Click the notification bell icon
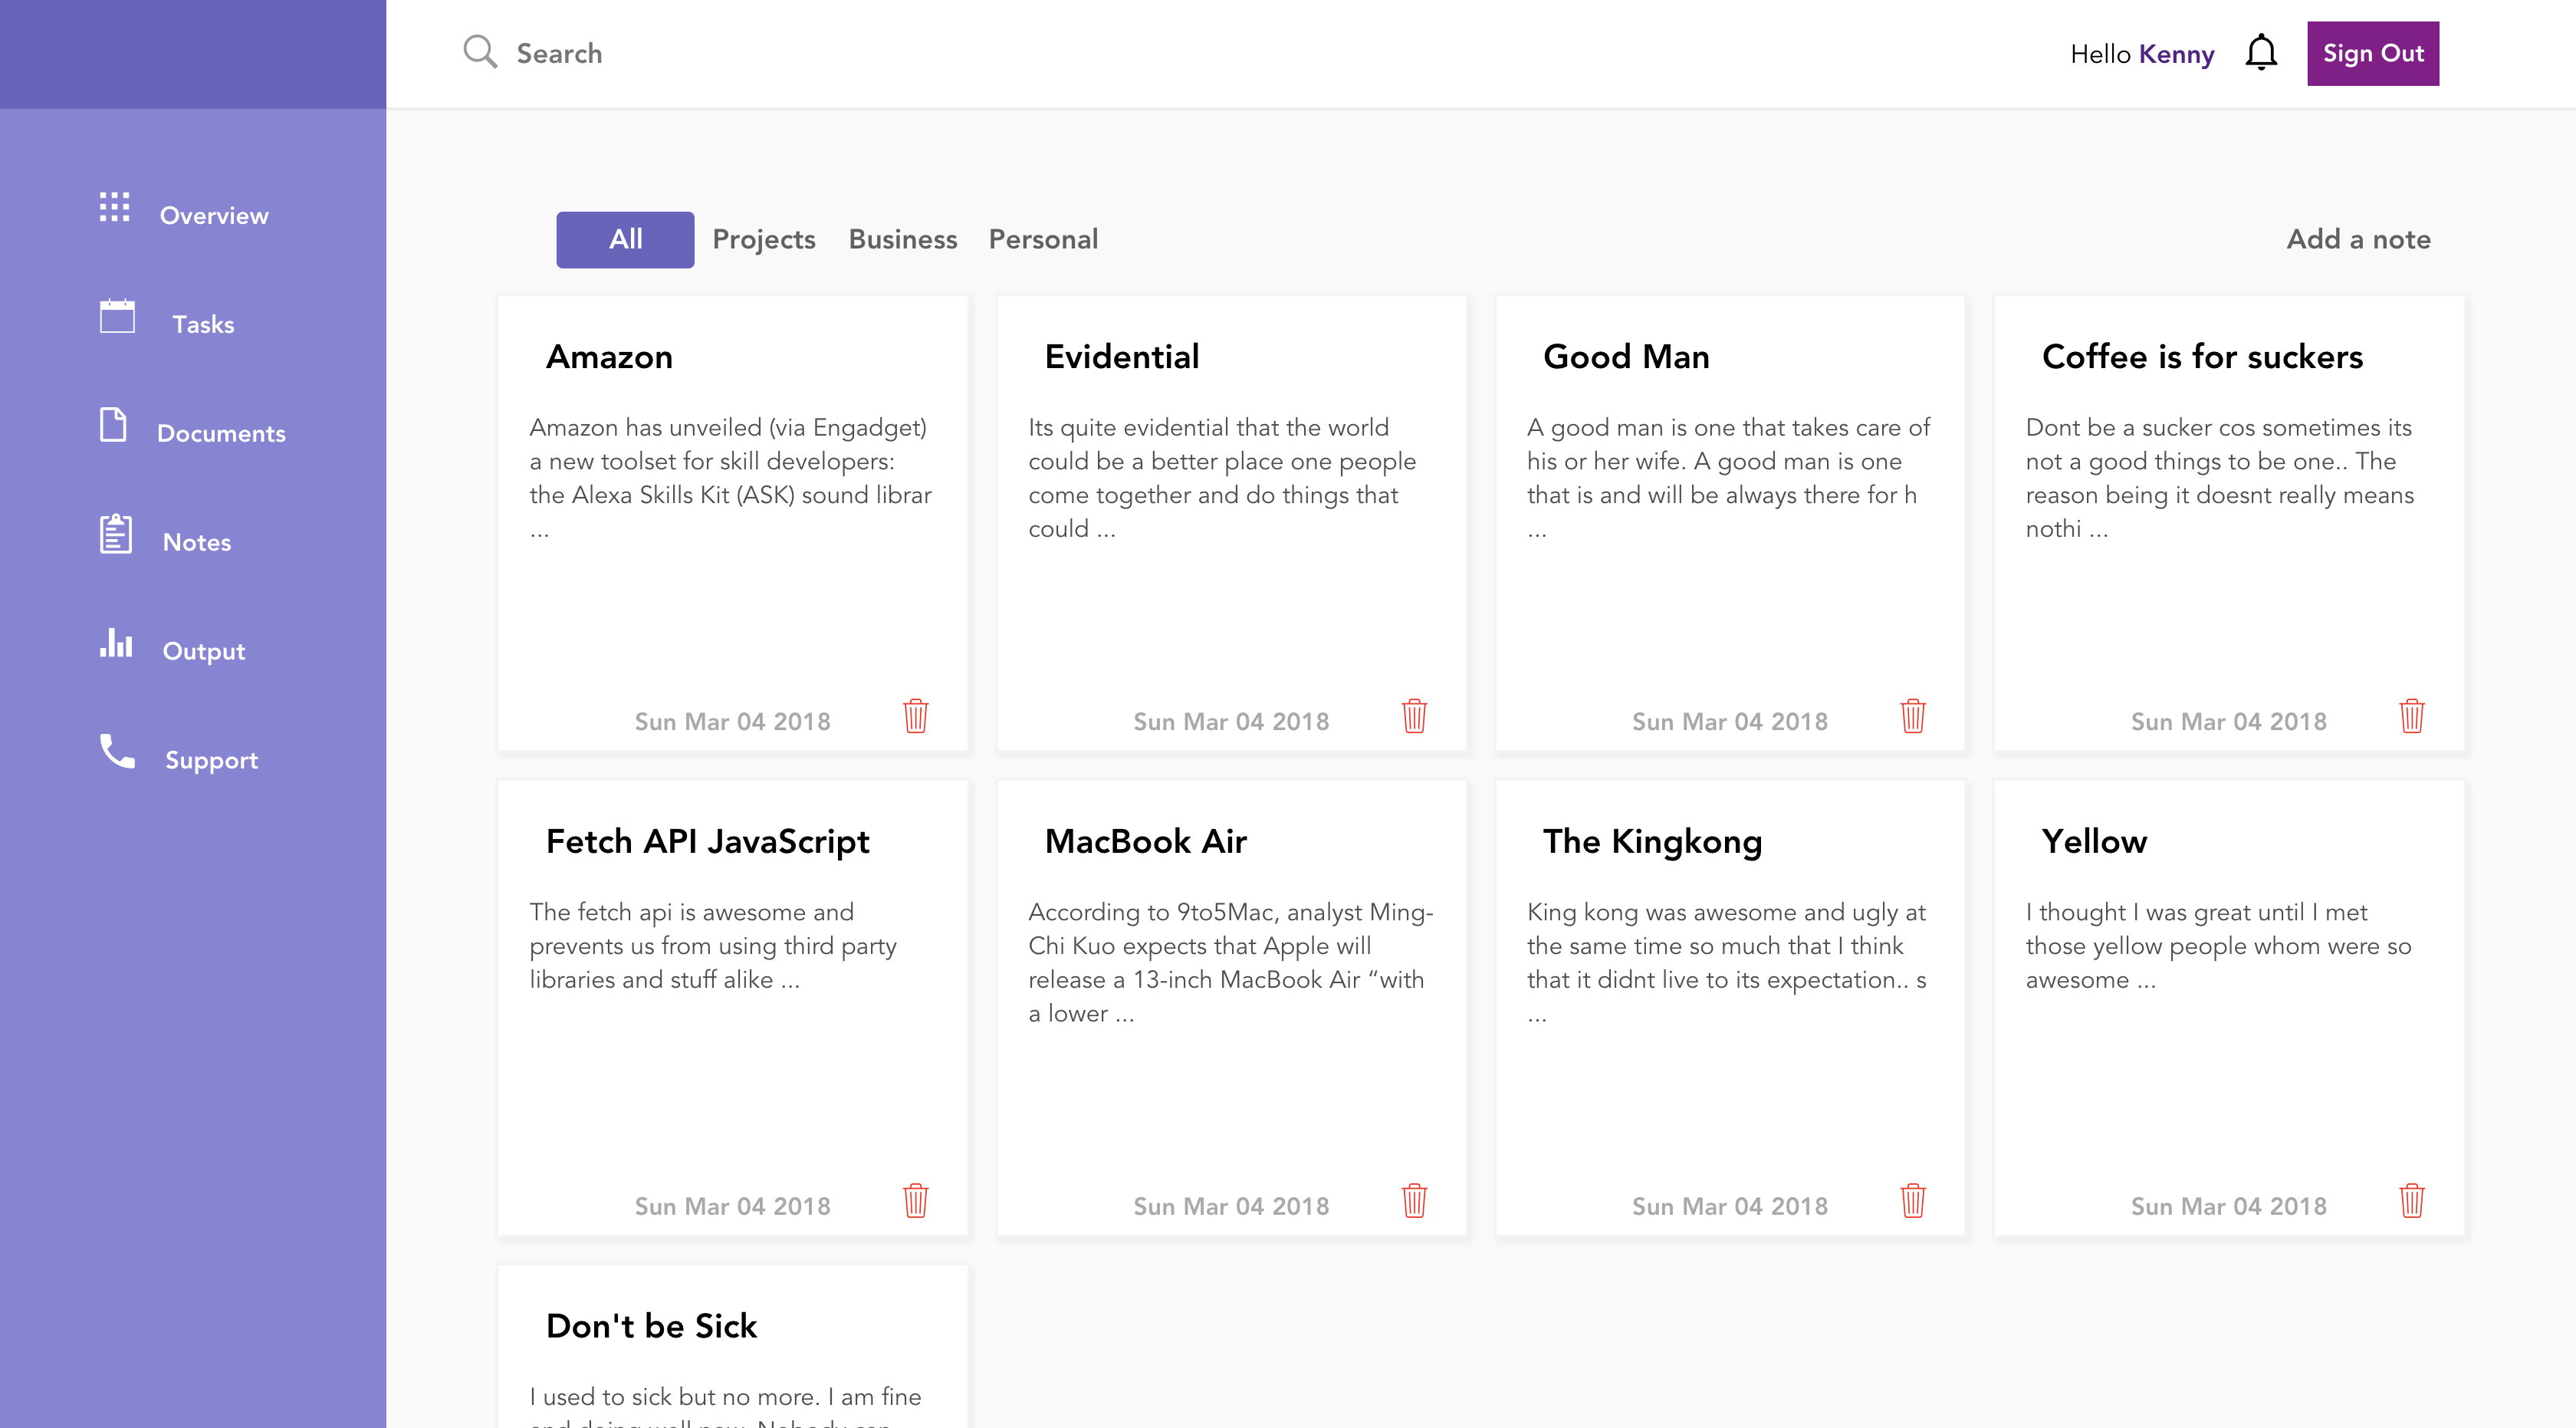The height and width of the screenshot is (1428, 2576). point(2260,53)
